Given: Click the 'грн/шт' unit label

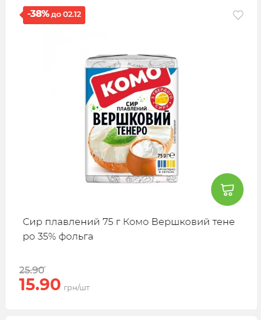Looking at the screenshot, I should point(76,288).
